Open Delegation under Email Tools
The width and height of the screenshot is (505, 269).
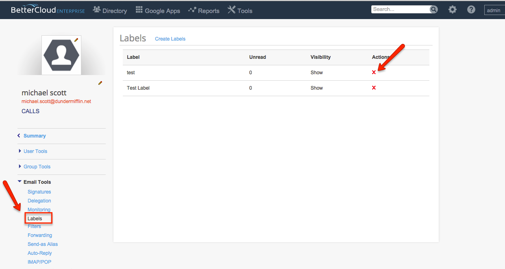(39, 201)
